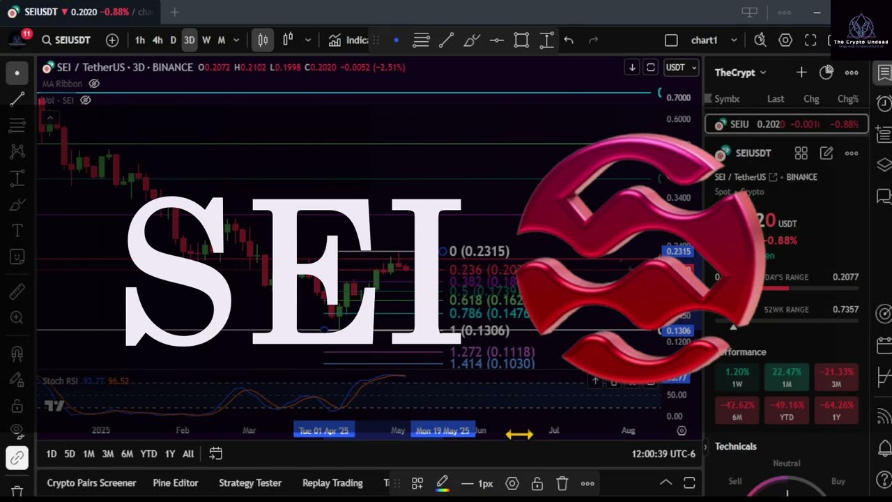Select the 1h timeframe
The width and height of the screenshot is (892, 502).
pyautogui.click(x=140, y=40)
